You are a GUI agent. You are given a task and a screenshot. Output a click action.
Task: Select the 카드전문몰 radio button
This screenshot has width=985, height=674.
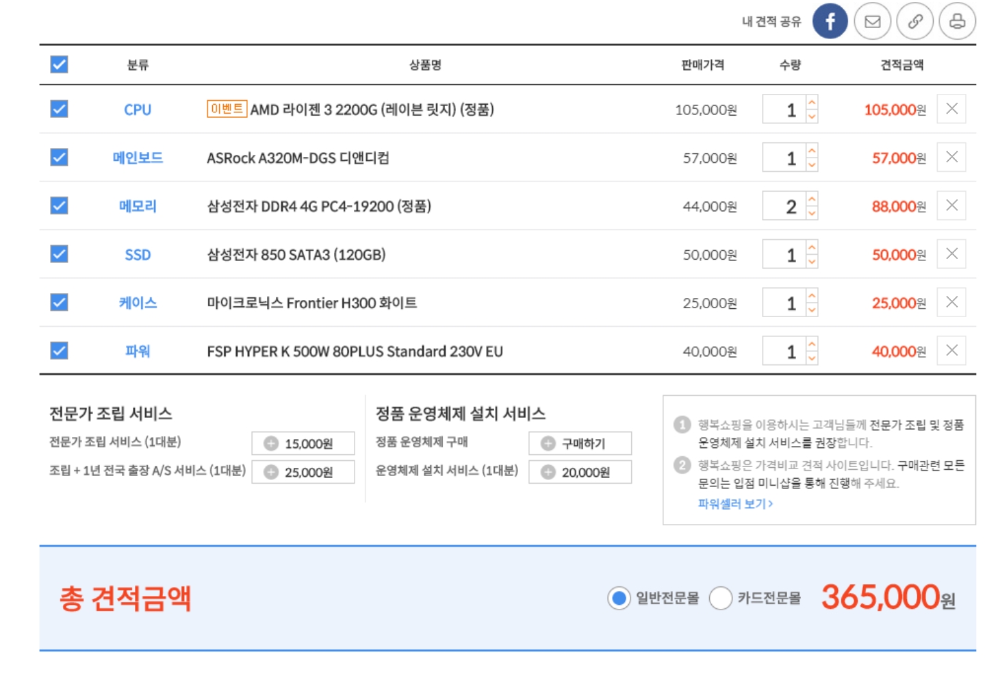(x=721, y=598)
